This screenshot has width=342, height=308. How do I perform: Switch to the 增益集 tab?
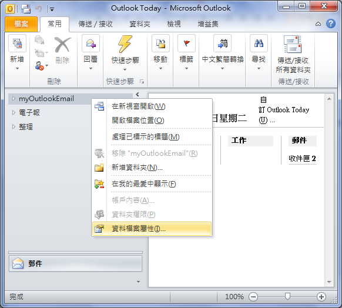(208, 24)
